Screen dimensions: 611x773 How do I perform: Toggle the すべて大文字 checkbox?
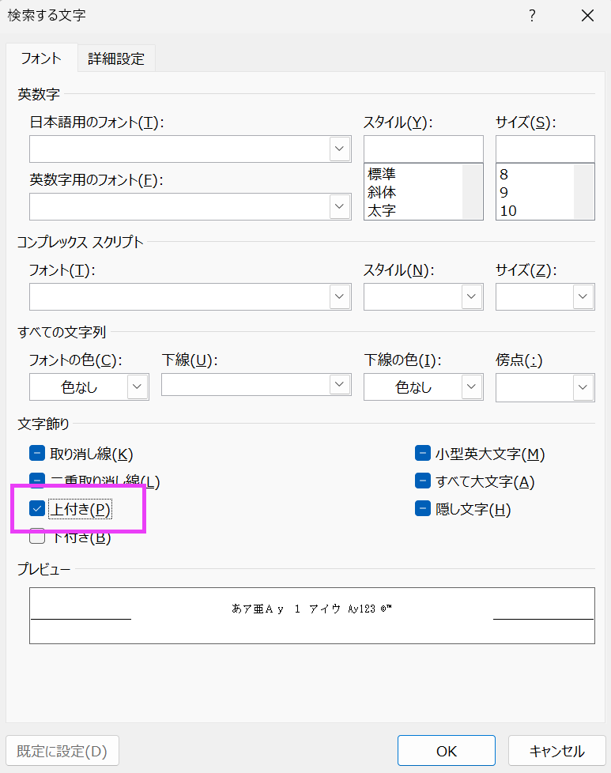point(422,481)
